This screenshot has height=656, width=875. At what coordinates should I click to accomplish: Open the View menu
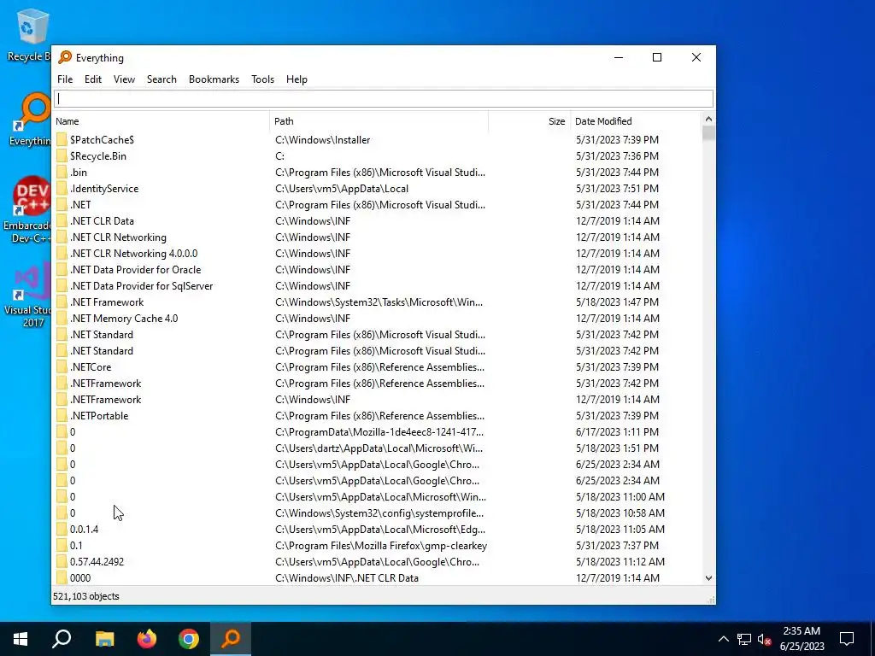tap(124, 79)
